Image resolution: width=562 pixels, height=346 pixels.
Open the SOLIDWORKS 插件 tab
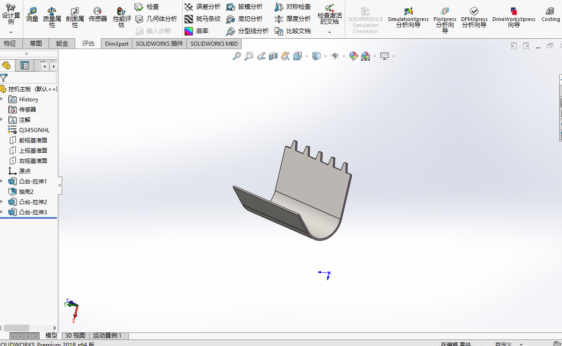(x=159, y=43)
